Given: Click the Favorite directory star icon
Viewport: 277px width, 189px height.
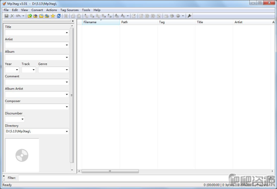Looking at the screenshot, I should click(x=53, y=16).
